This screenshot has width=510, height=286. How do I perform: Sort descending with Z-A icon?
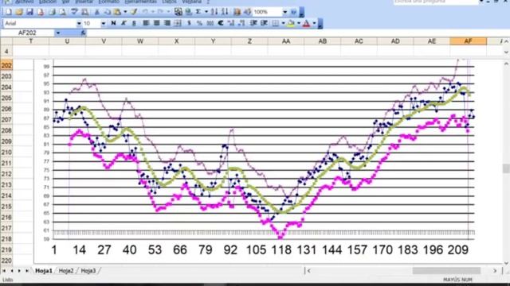coord(225,12)
